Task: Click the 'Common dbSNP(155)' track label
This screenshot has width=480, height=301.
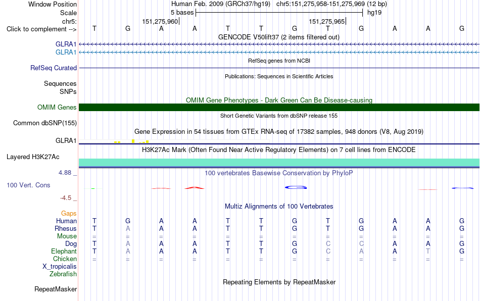Action: click(45, 123)
